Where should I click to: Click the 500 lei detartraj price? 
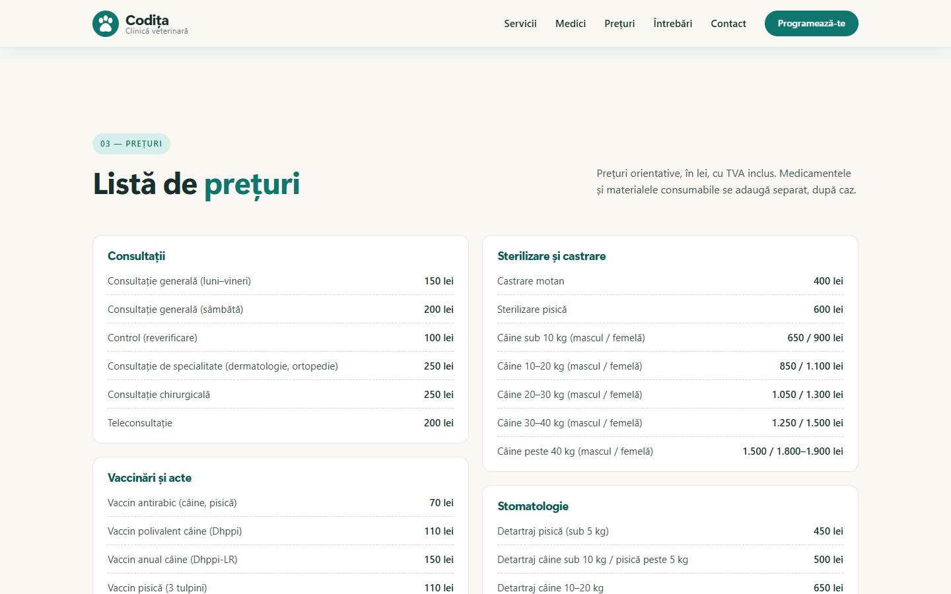tap(828, 560)
